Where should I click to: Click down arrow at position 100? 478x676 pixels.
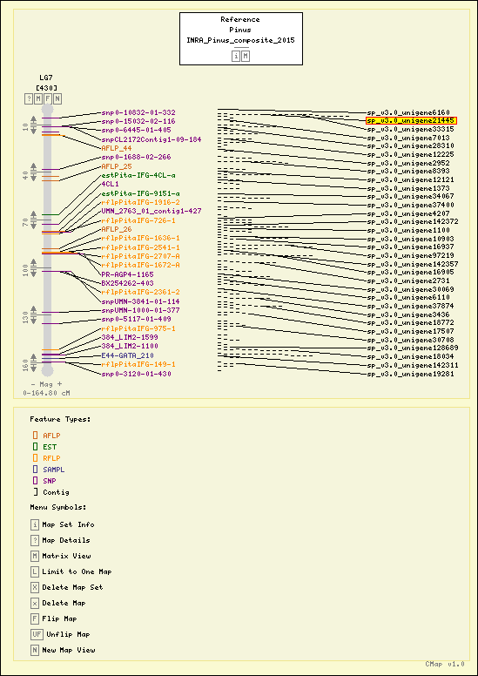[34, 275]
